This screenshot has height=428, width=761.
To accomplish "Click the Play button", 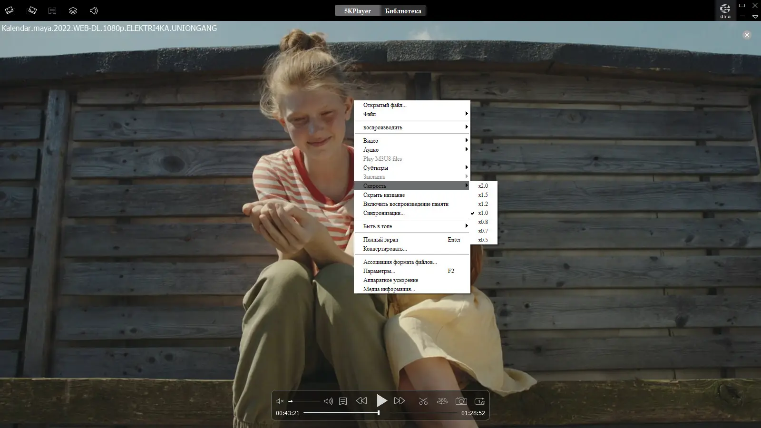I will click(x=381, y=401).
